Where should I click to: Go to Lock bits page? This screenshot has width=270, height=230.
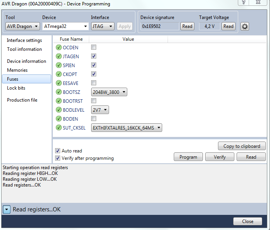pyautogui.click(x=16, y=88)
